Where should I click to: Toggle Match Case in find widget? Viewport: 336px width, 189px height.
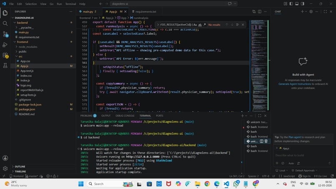[195, 25]
